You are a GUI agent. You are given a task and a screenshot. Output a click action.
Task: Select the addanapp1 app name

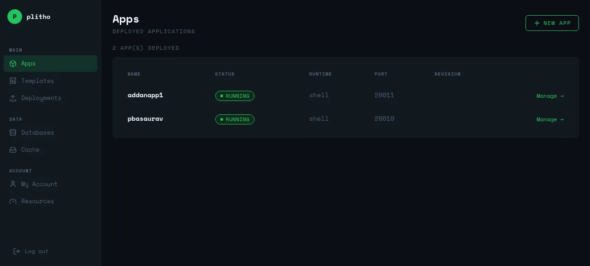click(145, 95)
